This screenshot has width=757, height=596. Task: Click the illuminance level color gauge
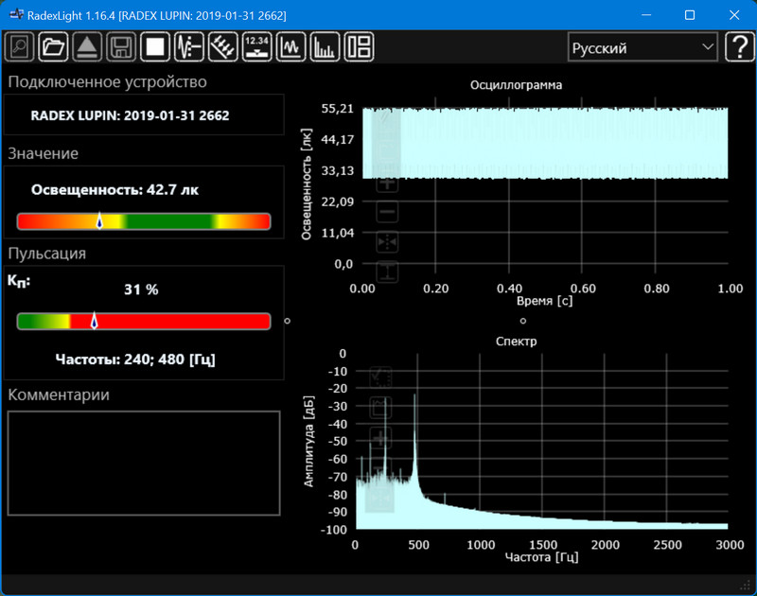click(144, 221)
